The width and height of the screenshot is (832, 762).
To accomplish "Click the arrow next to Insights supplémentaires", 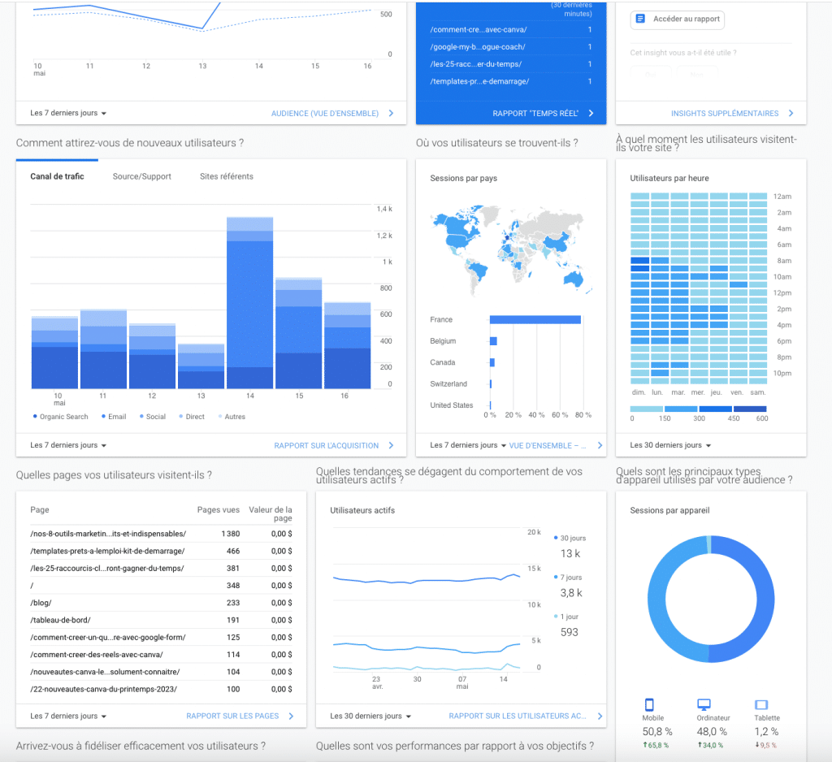I will [x=791, y=113].
